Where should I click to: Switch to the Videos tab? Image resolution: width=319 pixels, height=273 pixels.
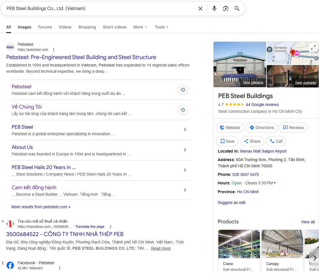(x=65, y=27)
